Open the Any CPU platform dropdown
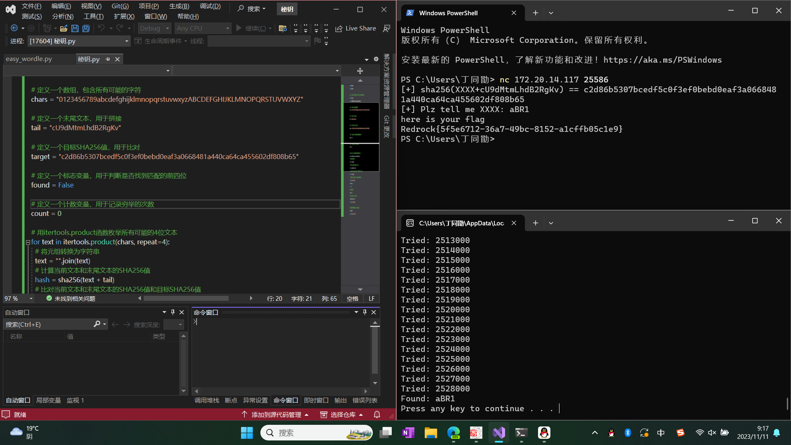 (203, 28)
